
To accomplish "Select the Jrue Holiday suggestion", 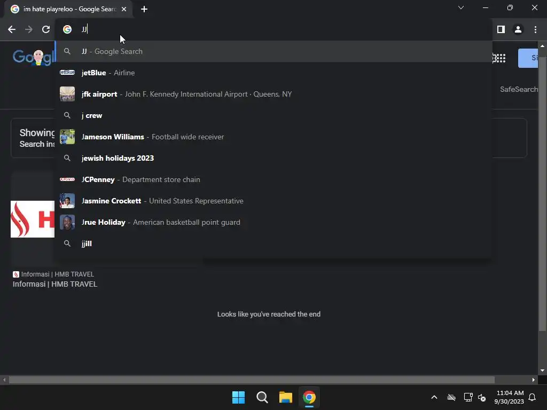I will (273, 222).
